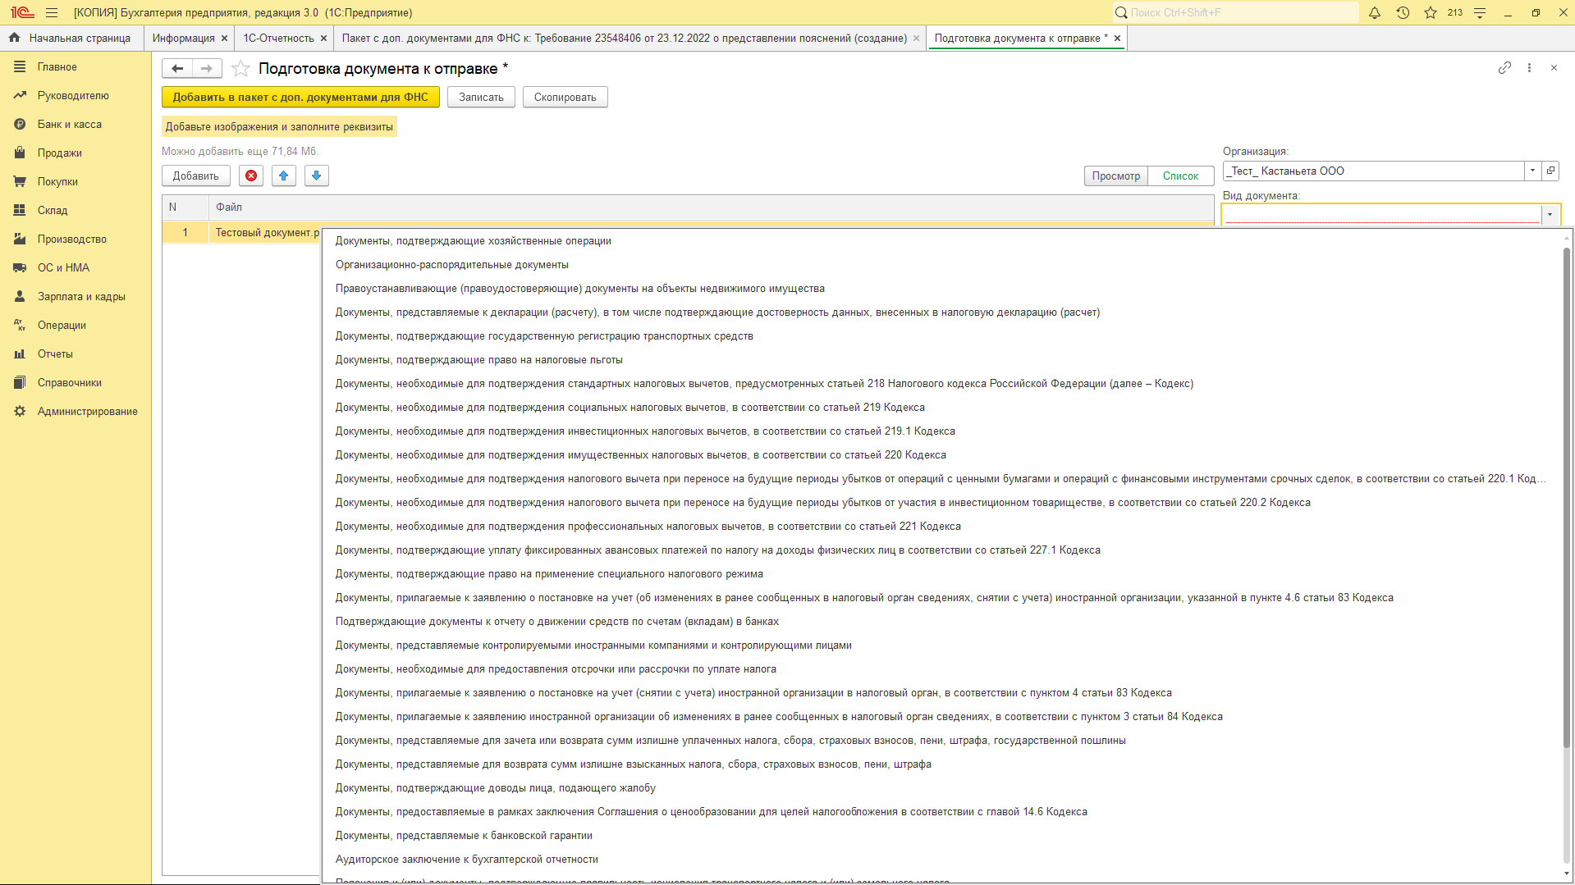
Task: Expand the Организация dropdown arrow
Action: click(x=1532, y=171)
